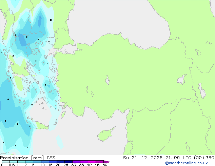Click the legend arrow tip above 50 mm
Image resolution: width=215 pixels, height=166 pixels.
point(107,162)
